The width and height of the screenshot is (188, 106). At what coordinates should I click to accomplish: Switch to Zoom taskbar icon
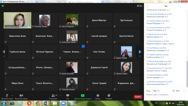(63, 103)
